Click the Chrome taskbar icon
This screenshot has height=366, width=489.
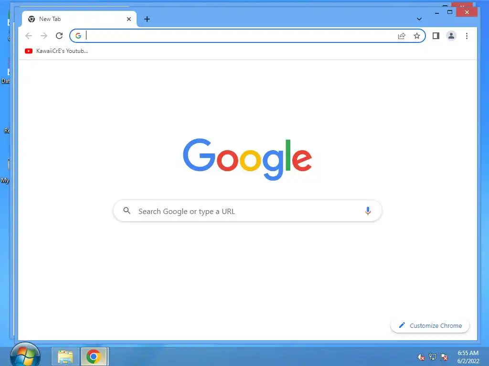[95, 356]
